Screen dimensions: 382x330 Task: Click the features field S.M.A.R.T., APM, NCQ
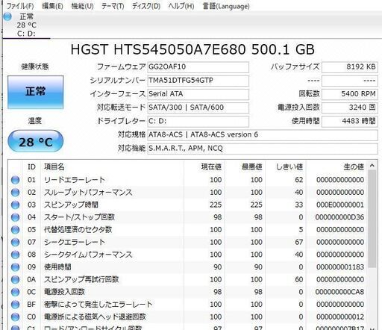pyautogui.click(x=263, y=149)
